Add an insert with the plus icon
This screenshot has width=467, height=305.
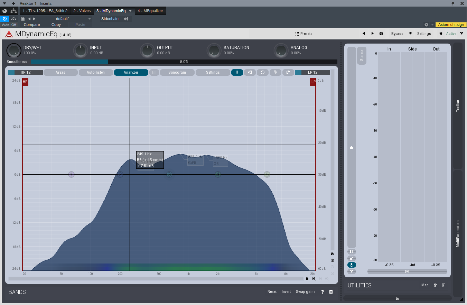click(x=13, y=3)
